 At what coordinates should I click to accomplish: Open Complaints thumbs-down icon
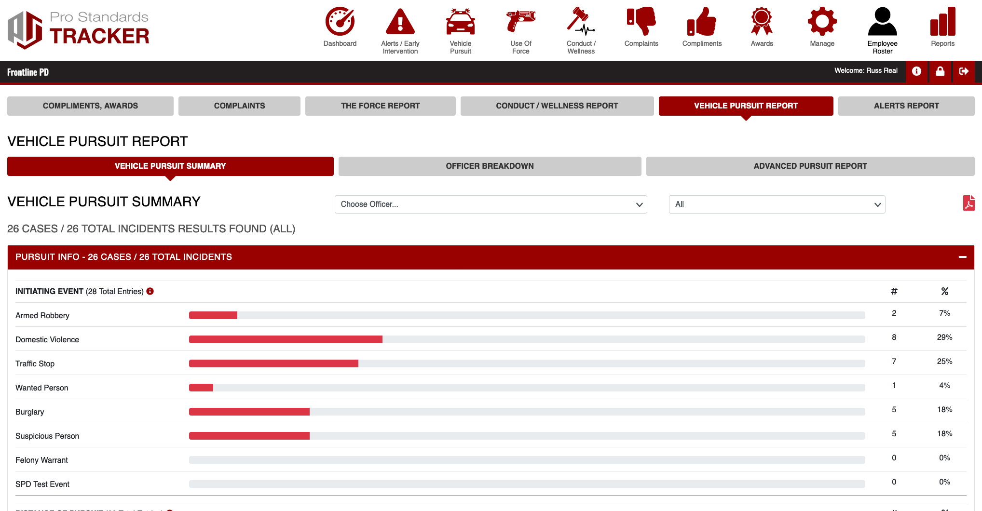point(641,22)
